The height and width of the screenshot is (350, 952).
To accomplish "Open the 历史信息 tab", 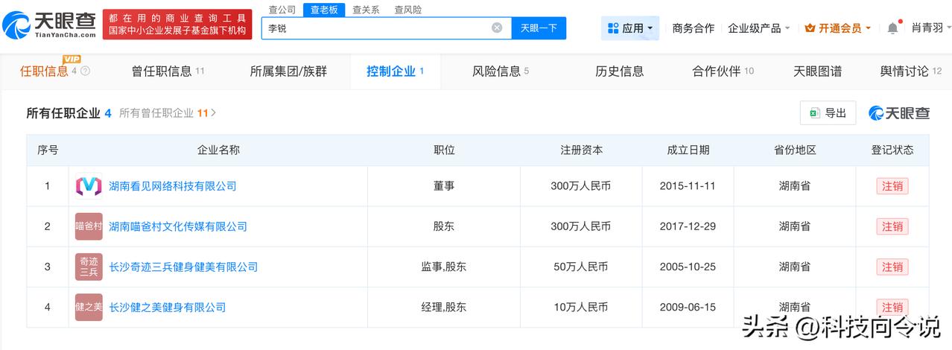I will (619, 71).
